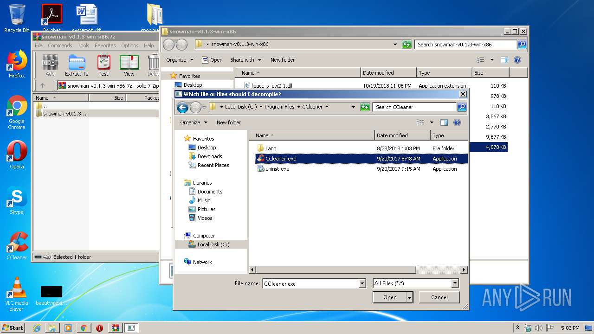Click the File name input field
This screenshot has width=594, height=334.
pyautogui.click(x=310, y=283)
